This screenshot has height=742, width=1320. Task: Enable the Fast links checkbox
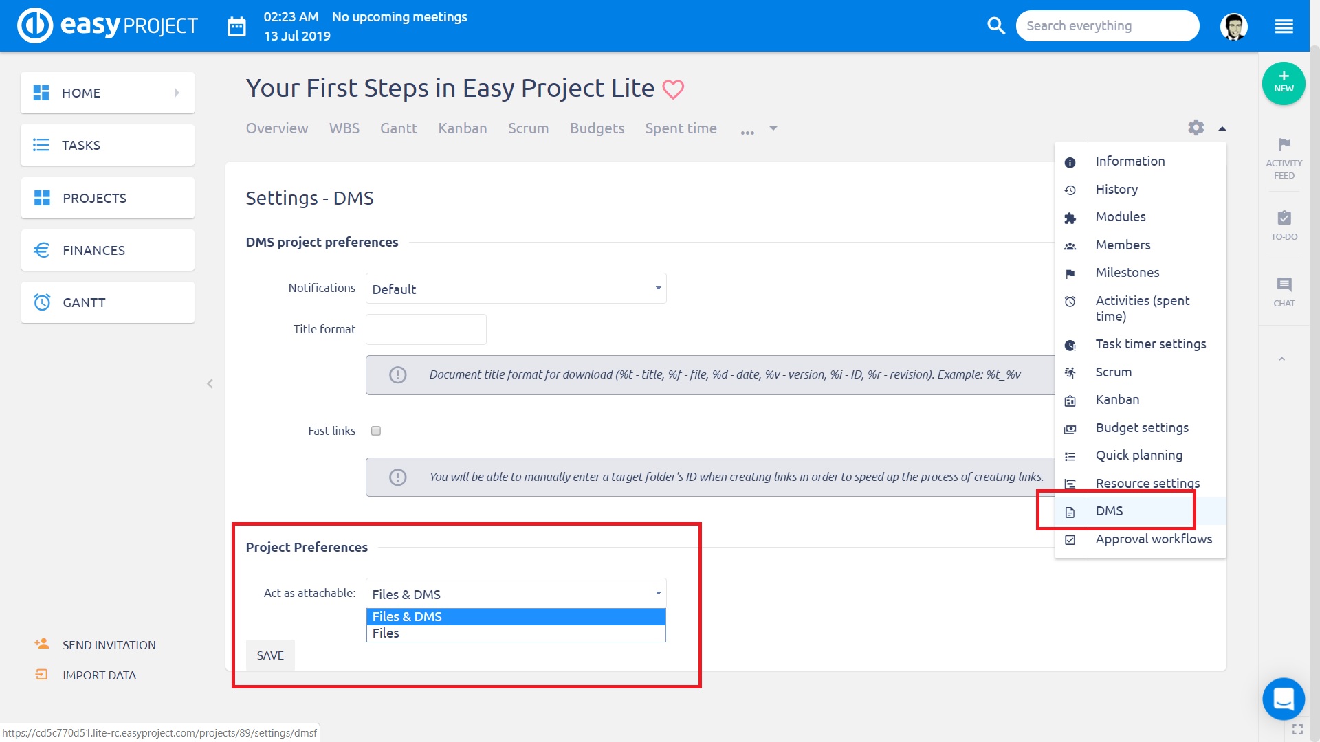pyautogui.click(x=376, y=431)
